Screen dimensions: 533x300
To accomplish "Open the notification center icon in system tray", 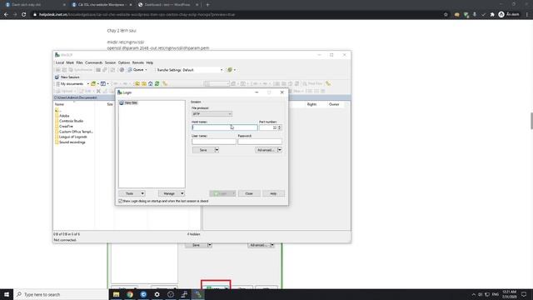I will 524,294.
